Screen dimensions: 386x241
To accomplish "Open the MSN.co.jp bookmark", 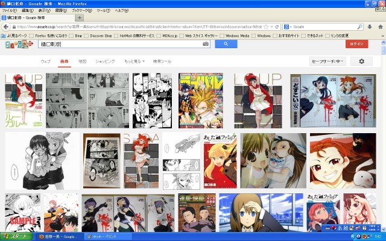I will click(x=167, y=36).
